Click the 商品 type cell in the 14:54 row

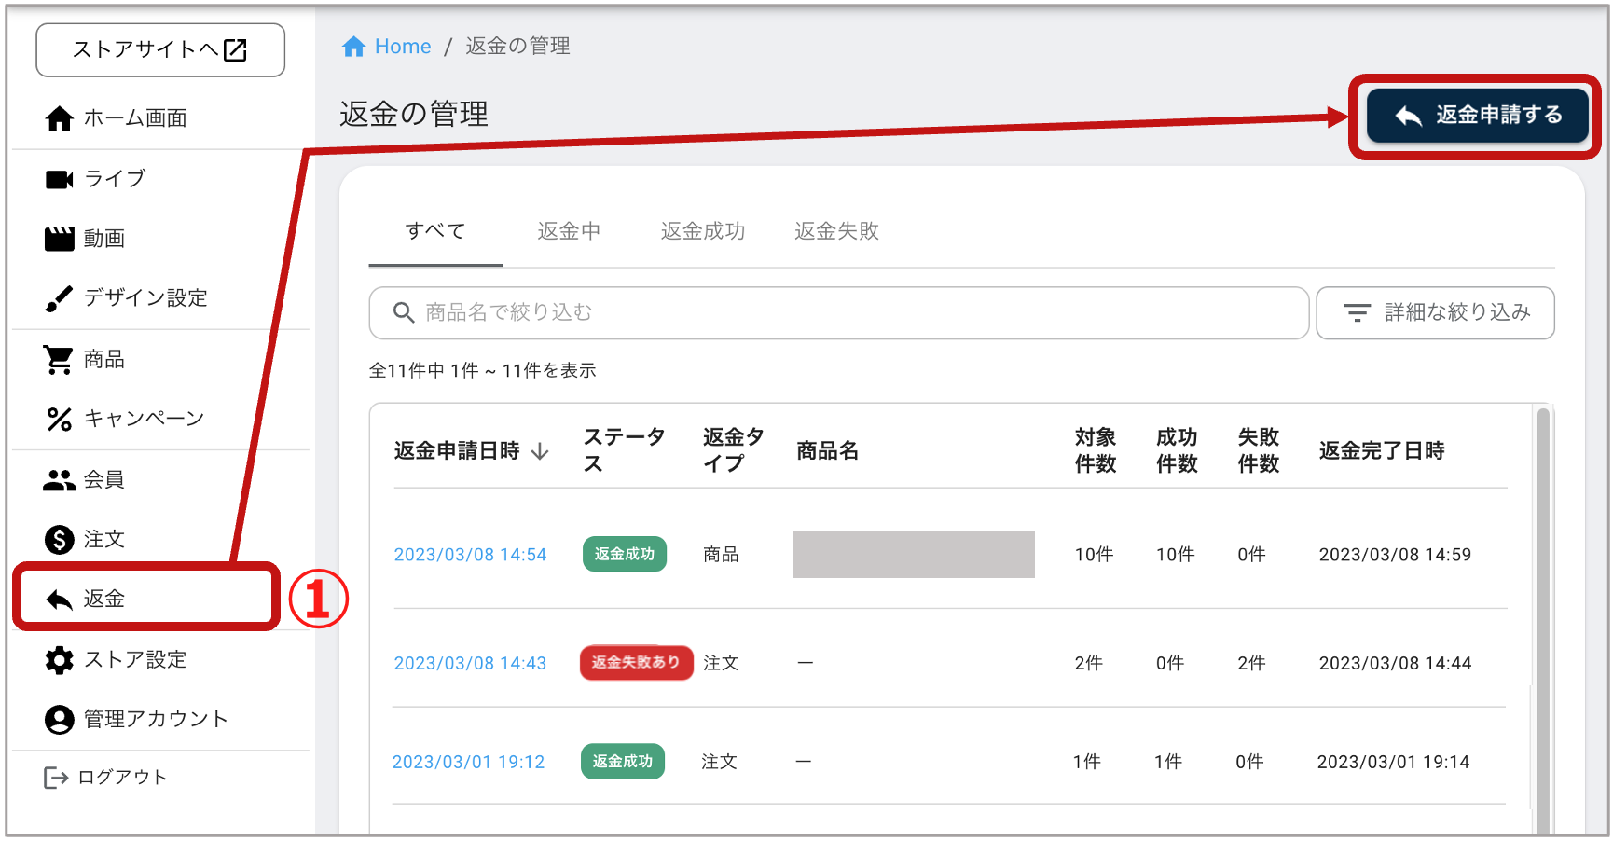(x=721, y=556)
